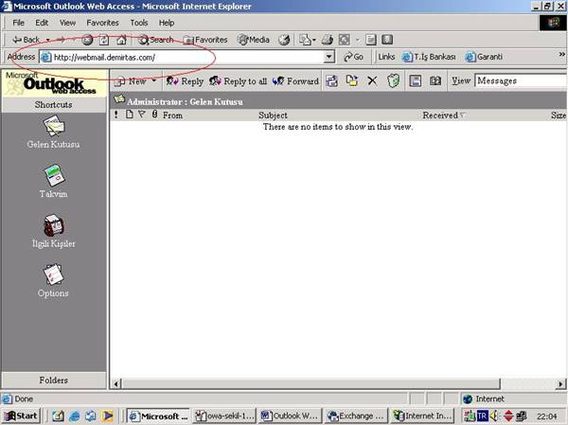The width and height of the screenshot is (568, 425).
Task: Click the Go button
Action: click(353, 57)
